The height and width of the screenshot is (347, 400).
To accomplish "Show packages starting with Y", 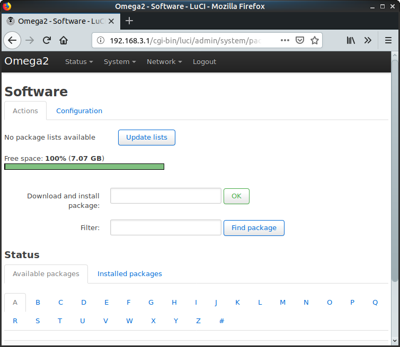I will point(176,321).
